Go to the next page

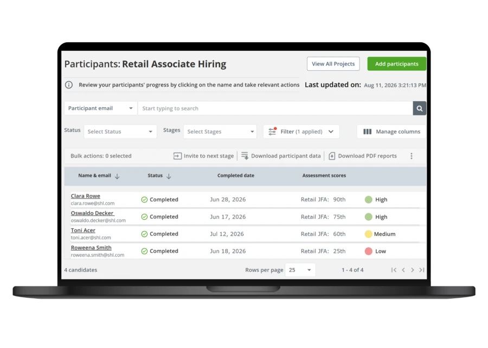click(x=413, y=270)
